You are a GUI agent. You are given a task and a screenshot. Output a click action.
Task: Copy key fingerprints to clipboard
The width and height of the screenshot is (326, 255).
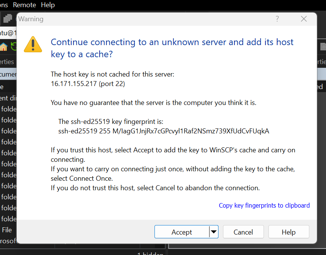click(264, 205)
